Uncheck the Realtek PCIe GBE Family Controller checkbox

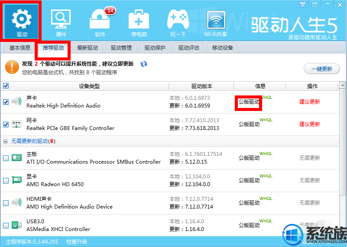coord(6,124)
